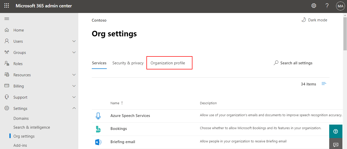Open the Security & privacy tab
This screenshot has width=347, height=149.
[x=128, y=63]
